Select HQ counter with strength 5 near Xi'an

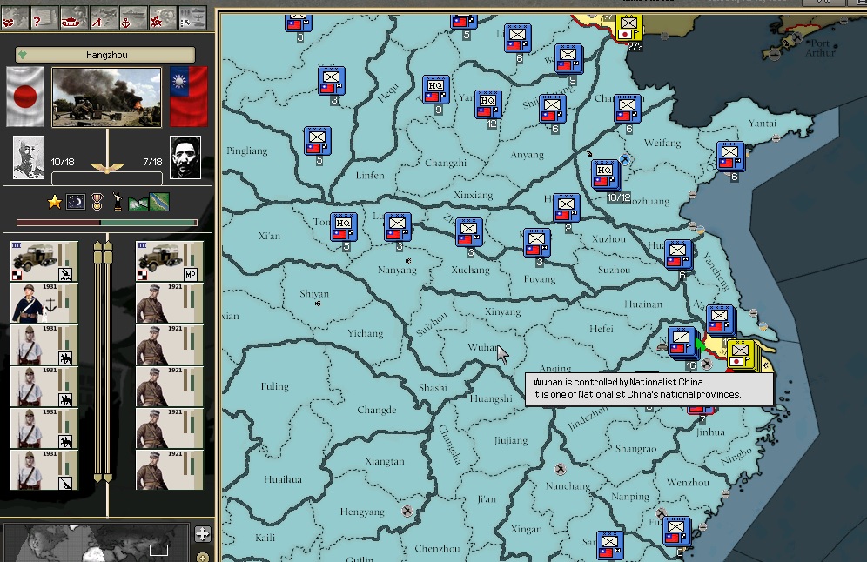(x=343, y=227)
